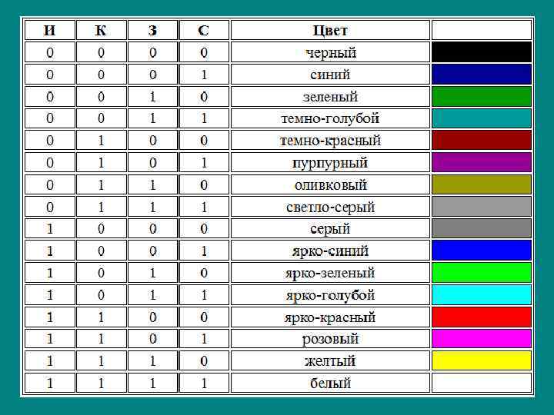This screenshot has width=554, height=415.
Task: Click the dark blue swatch beside синий
Action: (x=482, y=74)
